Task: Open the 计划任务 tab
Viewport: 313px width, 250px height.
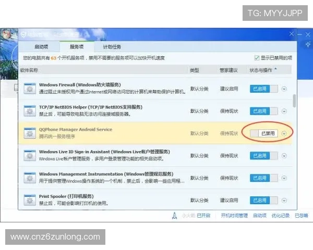Action: (112, 47)
